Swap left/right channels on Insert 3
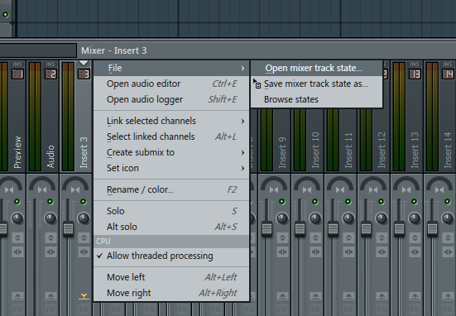 pos(84,251)
